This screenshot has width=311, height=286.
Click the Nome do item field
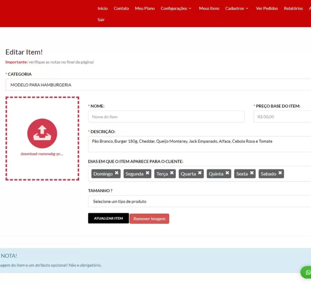click(166, 117)
